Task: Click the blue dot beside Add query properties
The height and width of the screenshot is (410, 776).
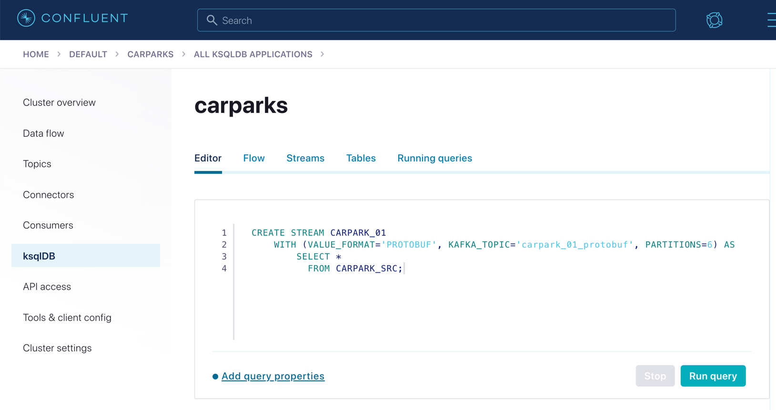Action: 215,377
